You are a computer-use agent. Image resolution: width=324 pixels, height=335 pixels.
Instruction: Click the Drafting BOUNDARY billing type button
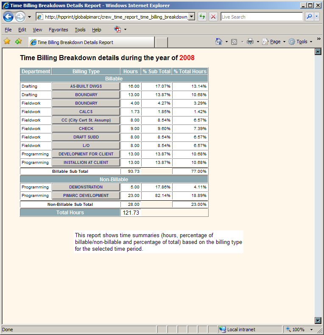pyautogui.click(x=86, y=95)
